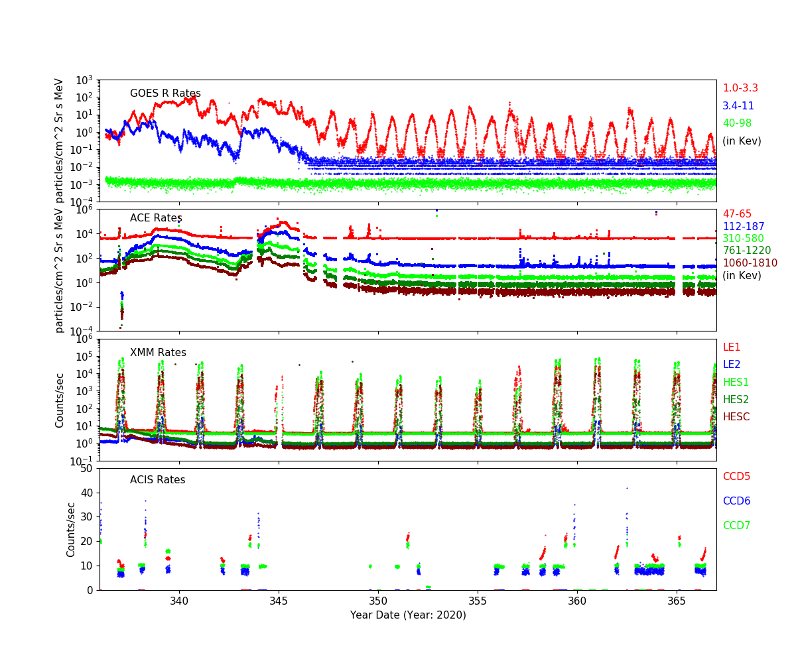
Task: Select the ACE Rates panel title
Action: pos(156,218)
